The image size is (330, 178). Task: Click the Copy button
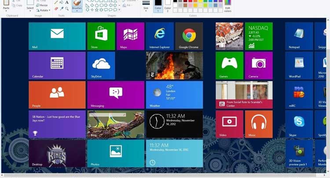coord(17,5)
